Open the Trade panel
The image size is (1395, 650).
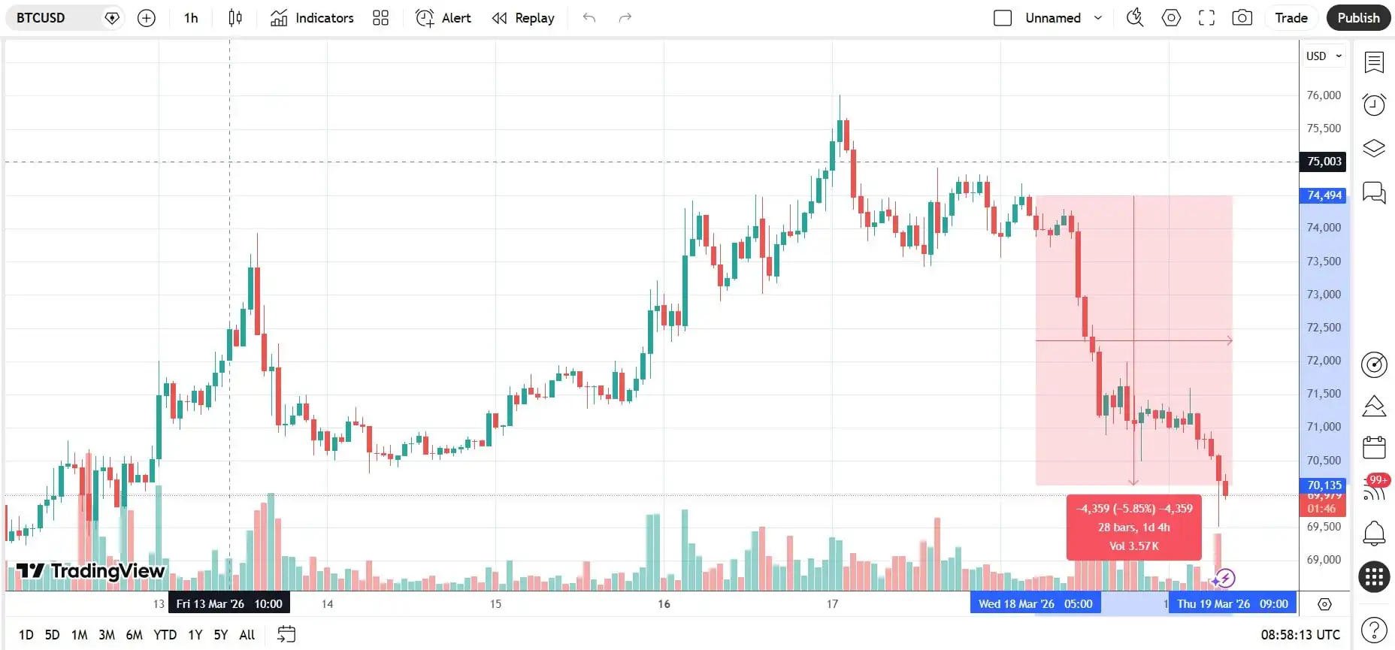click(x=1291, y=17)
